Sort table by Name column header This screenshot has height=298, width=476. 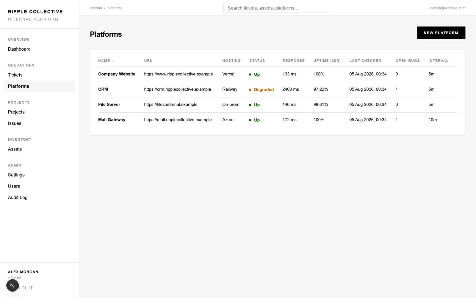point(106,60)
